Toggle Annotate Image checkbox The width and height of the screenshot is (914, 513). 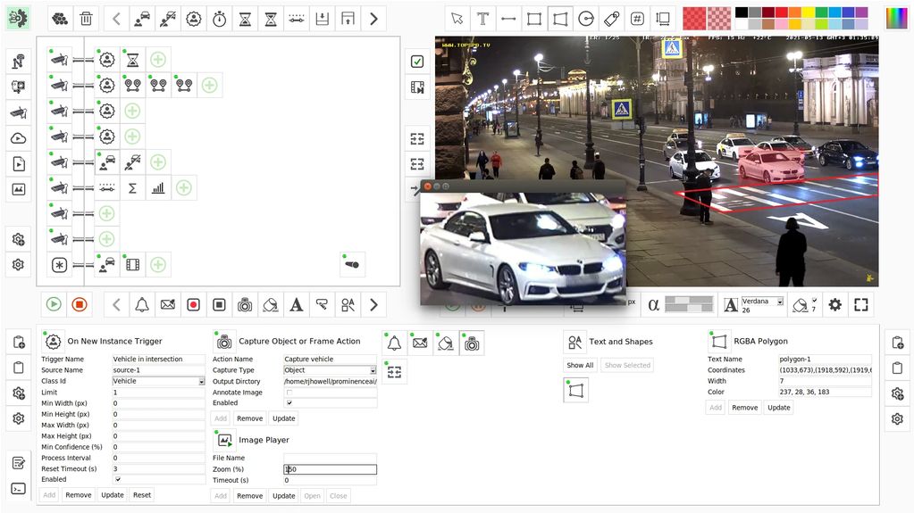[x=289, y=392]
